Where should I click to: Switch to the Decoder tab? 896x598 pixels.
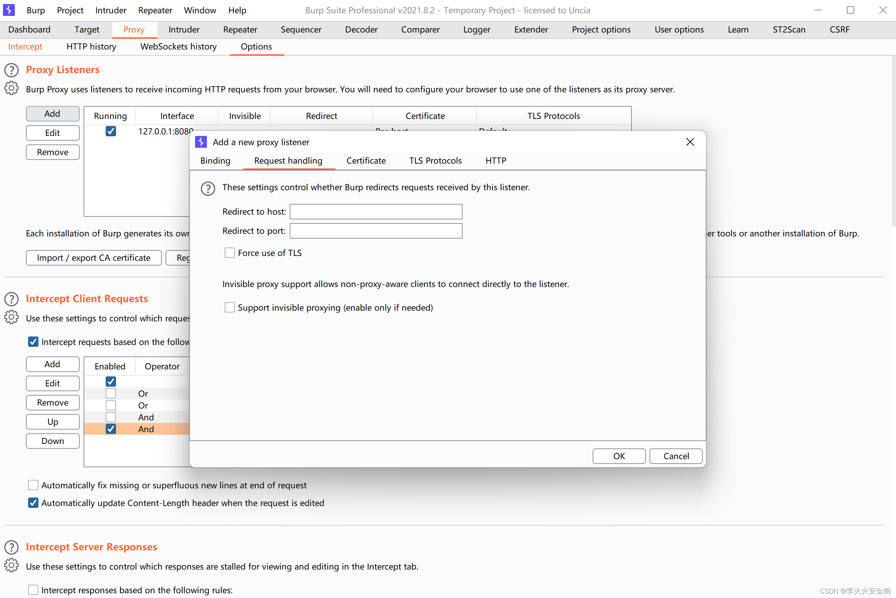tap(361, 30)
